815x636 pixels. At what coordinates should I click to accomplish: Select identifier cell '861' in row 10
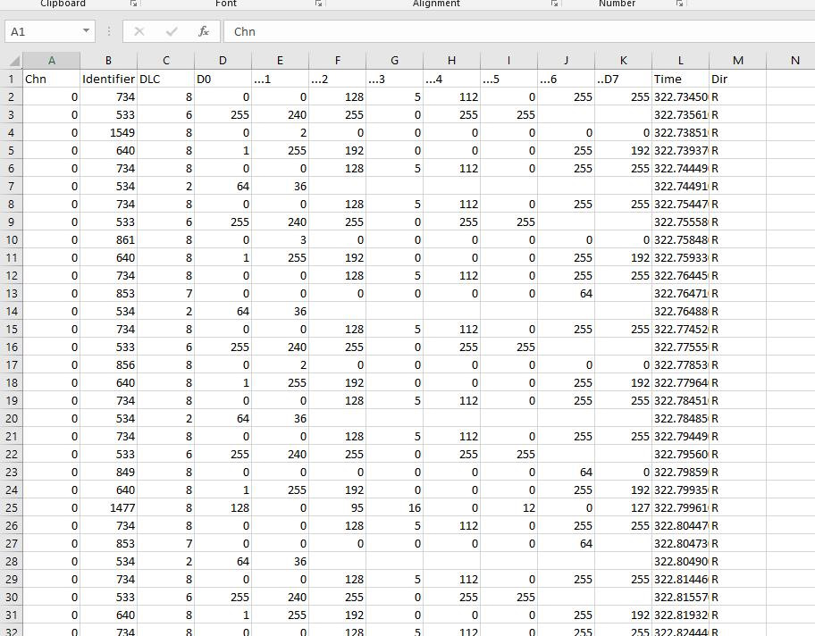[x=109, y=240]
